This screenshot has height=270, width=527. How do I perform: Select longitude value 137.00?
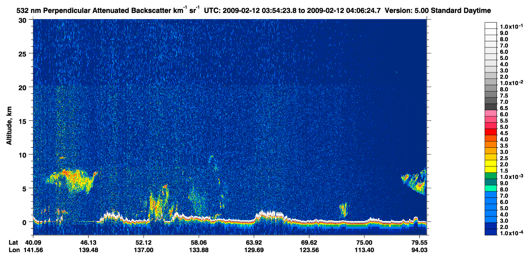pos(144,250)
